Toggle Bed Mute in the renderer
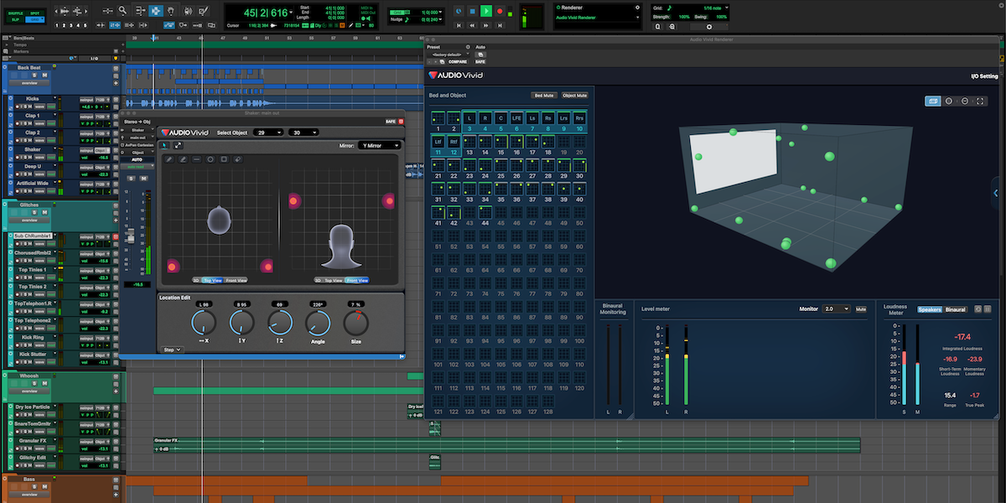The height and width of the screenshot is (503, 1006). click(x=544, y=96)
